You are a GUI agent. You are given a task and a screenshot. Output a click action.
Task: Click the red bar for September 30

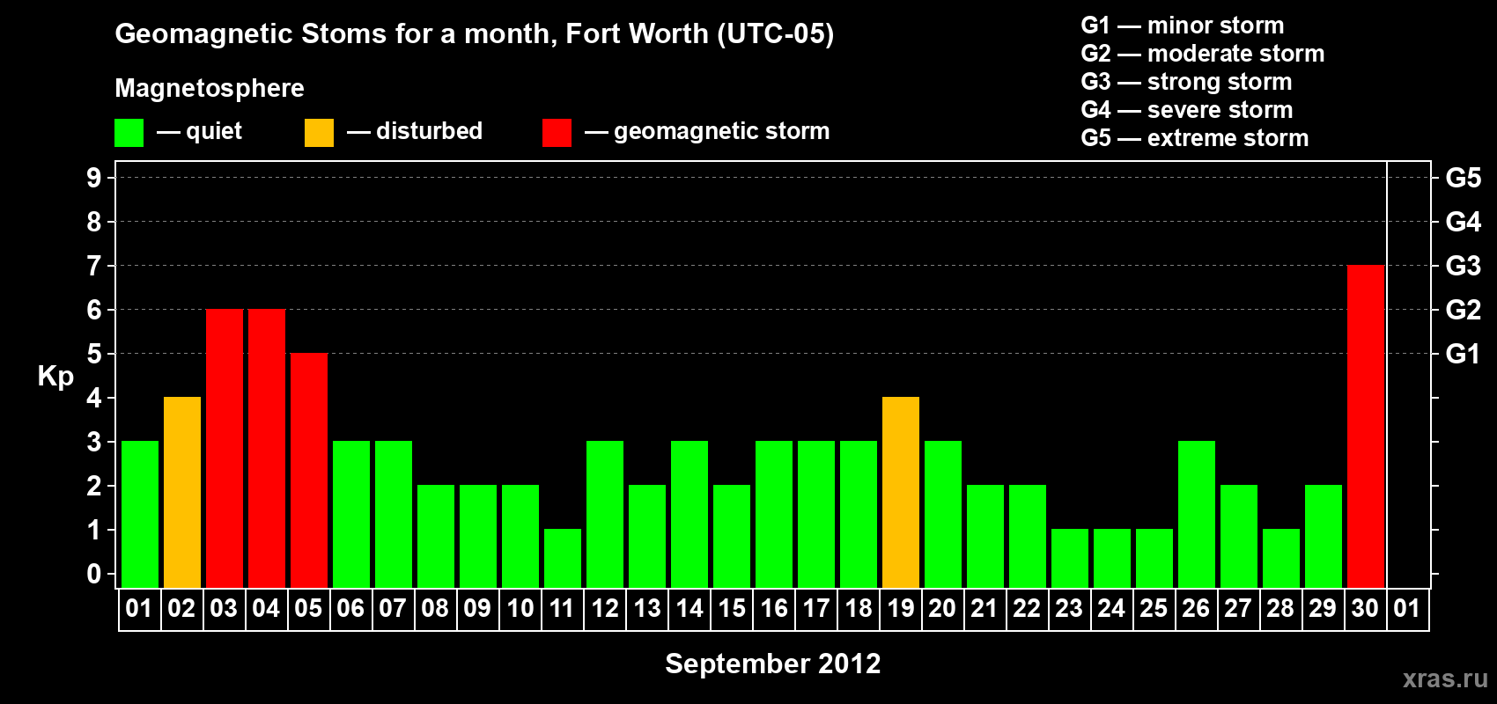tap(1366, 426)
